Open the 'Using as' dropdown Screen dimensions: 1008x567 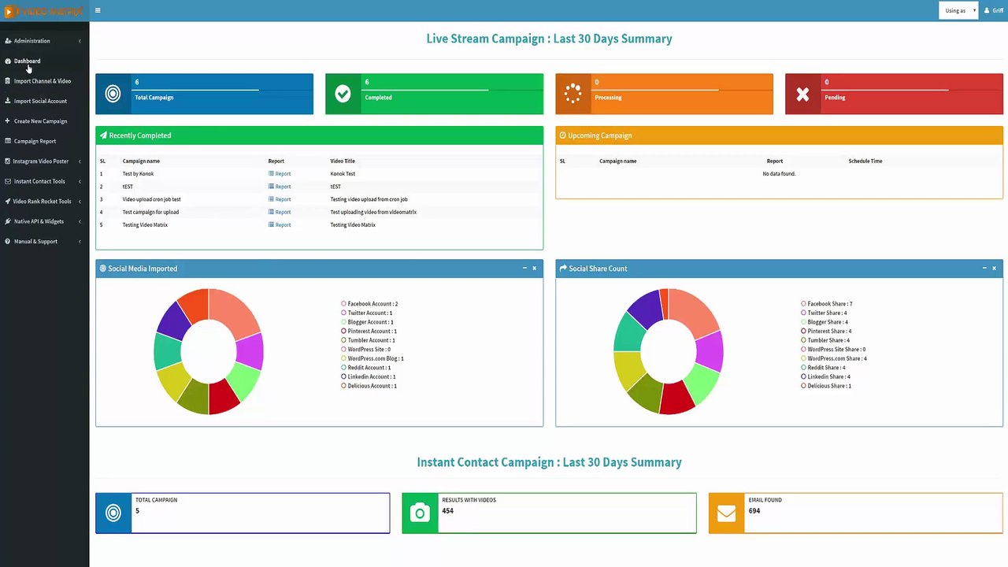[x=959, y=11]
